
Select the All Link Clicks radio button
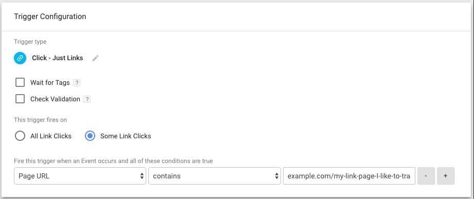20,136
